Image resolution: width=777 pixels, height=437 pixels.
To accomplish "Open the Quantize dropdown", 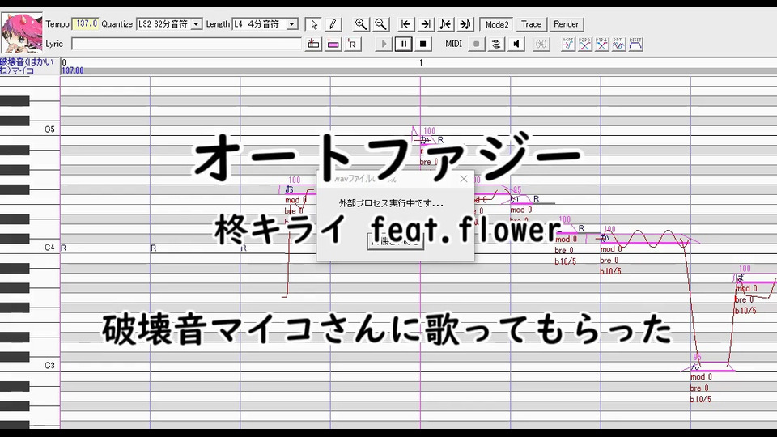I will [x=196, y=23].
